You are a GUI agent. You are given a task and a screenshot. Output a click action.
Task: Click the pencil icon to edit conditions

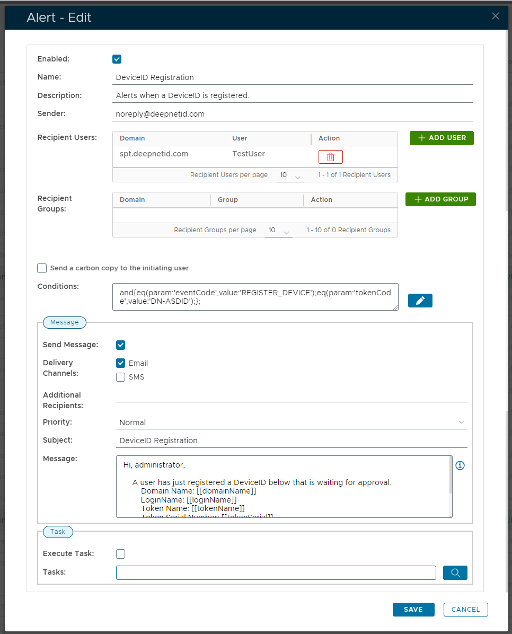[x=420, y=301]
